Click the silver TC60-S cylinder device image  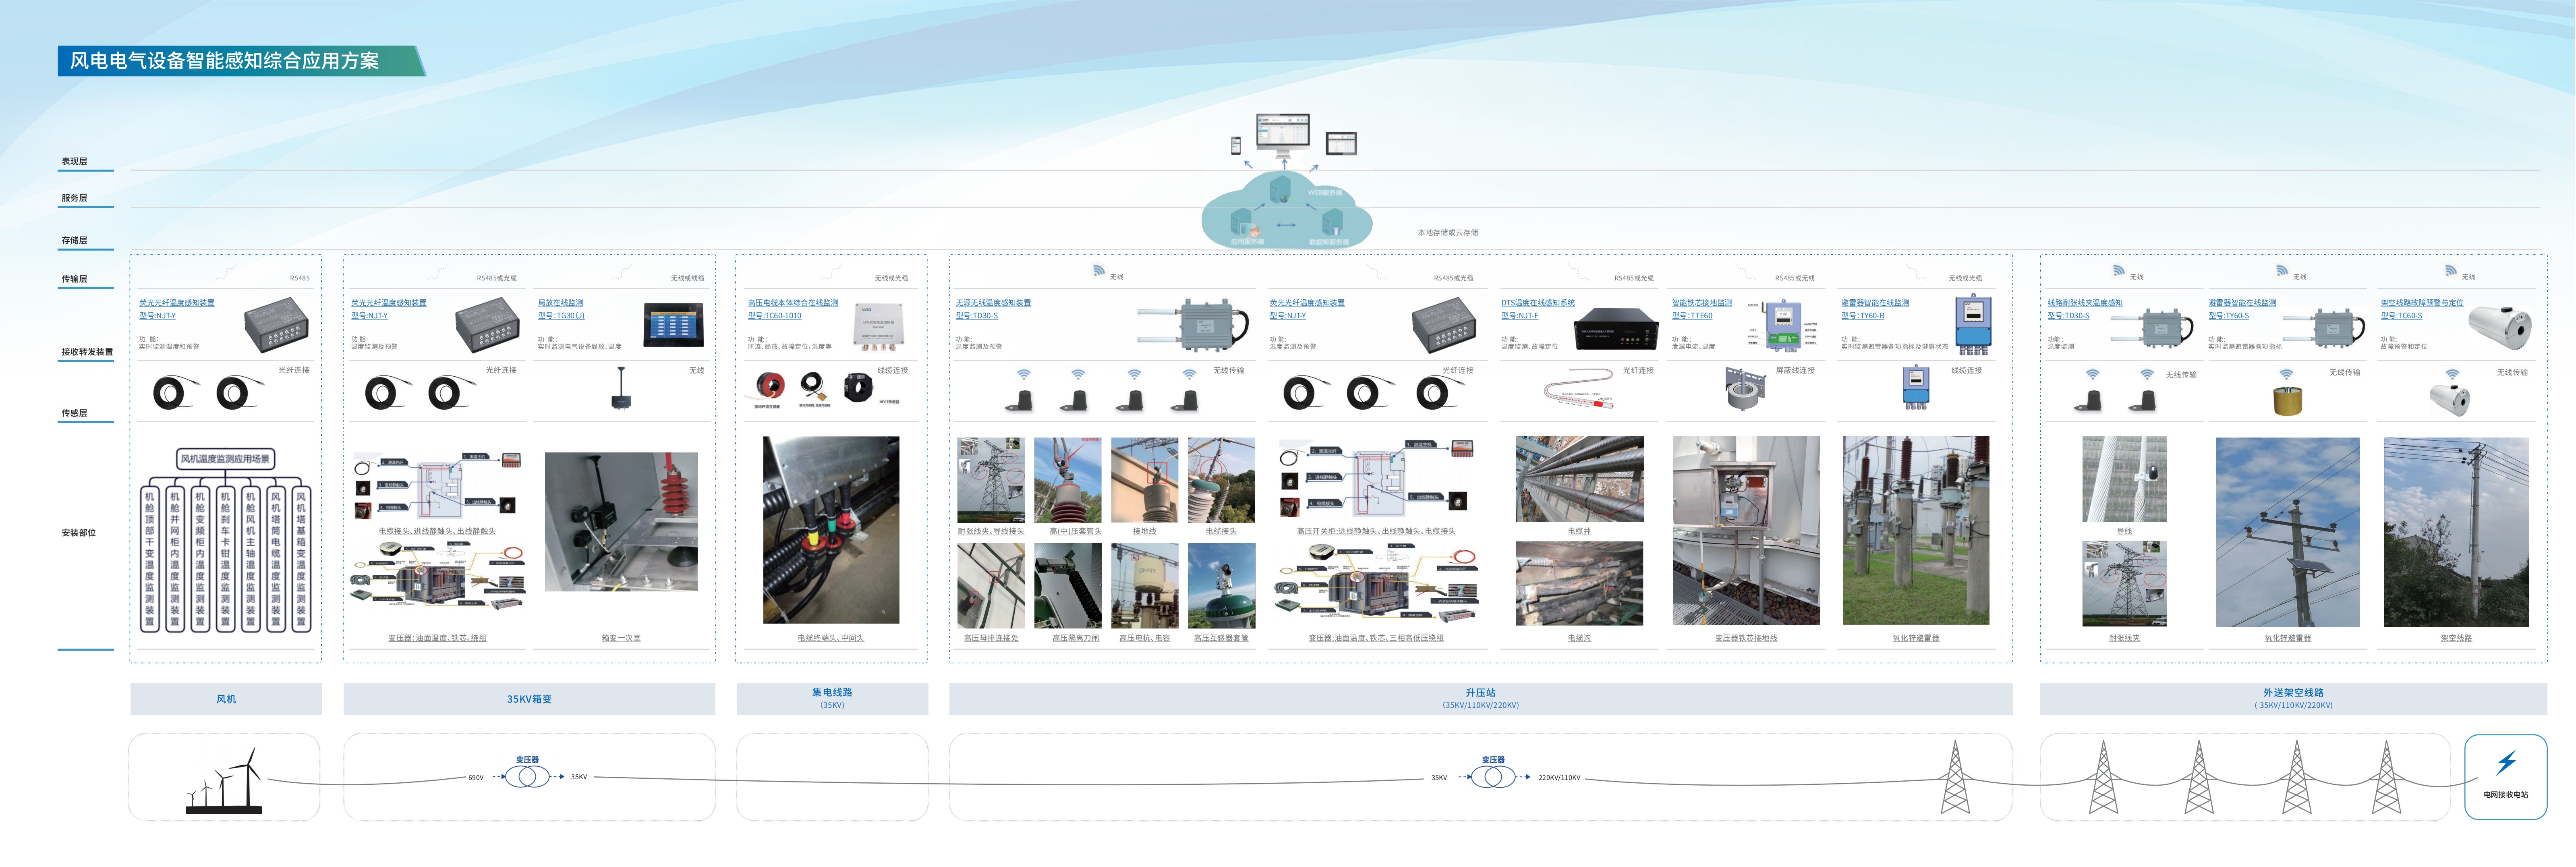pos(2500,327)
